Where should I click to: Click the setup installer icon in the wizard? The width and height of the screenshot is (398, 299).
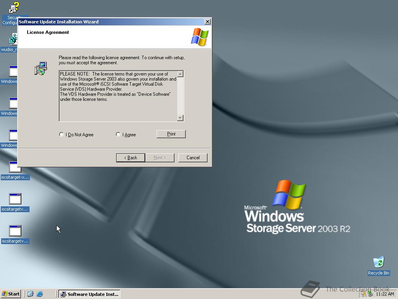[40, 68]
